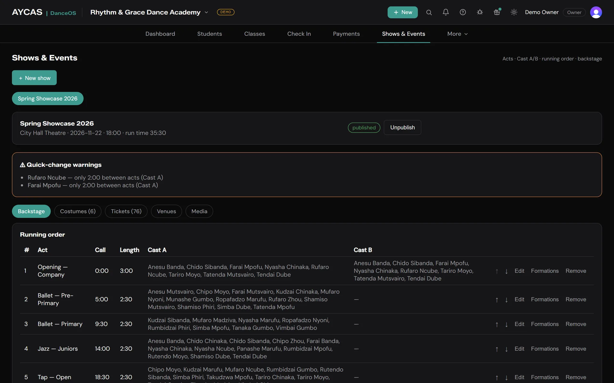Screen dimensions: 614x383
Task: Expand the More navigation menu
Action: click(457, 34)
